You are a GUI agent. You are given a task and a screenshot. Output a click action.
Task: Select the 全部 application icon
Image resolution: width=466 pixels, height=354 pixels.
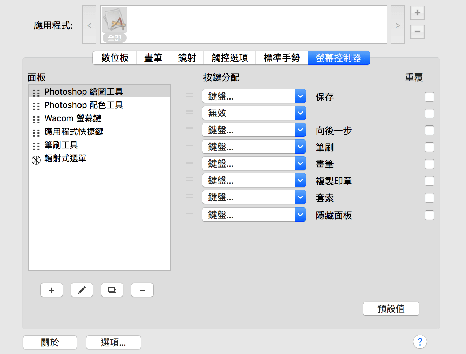(x=115, y=25)
